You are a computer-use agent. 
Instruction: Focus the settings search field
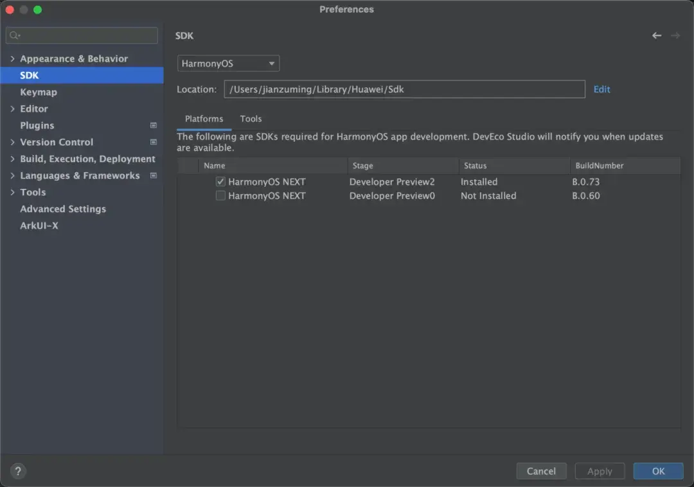(x=87, y=35)
